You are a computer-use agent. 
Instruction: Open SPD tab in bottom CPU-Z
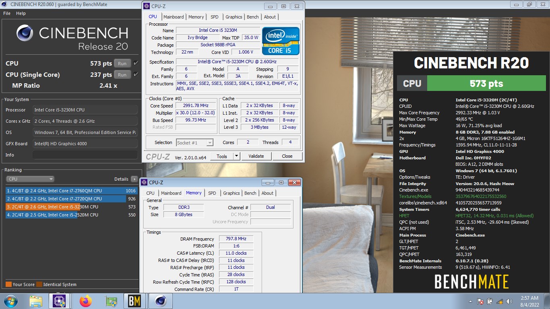click(212, 193)
